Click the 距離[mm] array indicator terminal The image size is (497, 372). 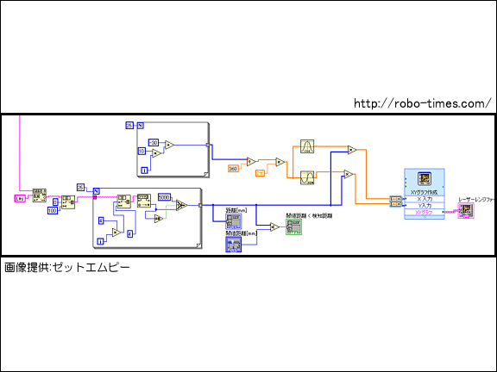pos(234,221)
